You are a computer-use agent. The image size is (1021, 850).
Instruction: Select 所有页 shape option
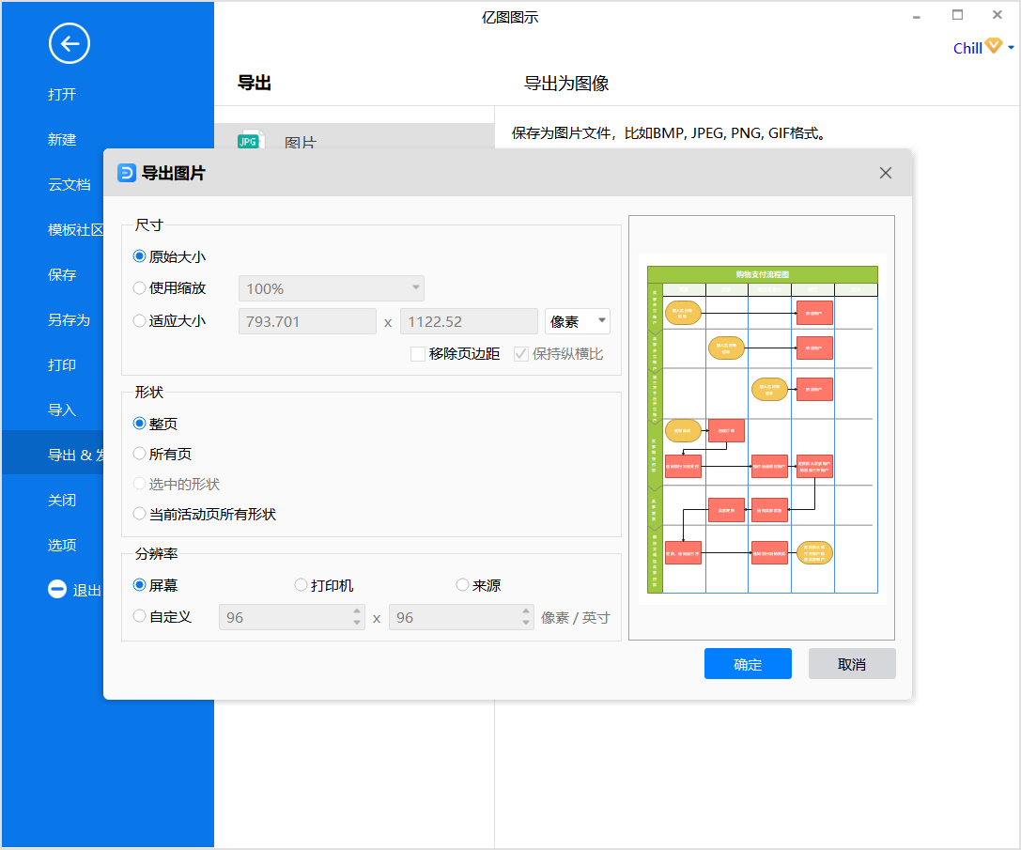click(139, 454)
